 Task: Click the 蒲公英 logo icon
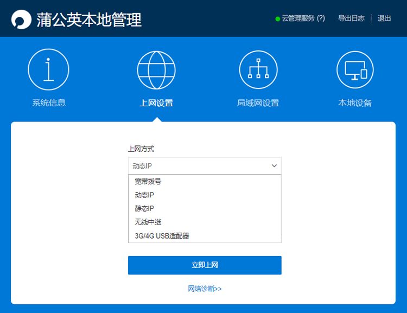pos(21,20)
